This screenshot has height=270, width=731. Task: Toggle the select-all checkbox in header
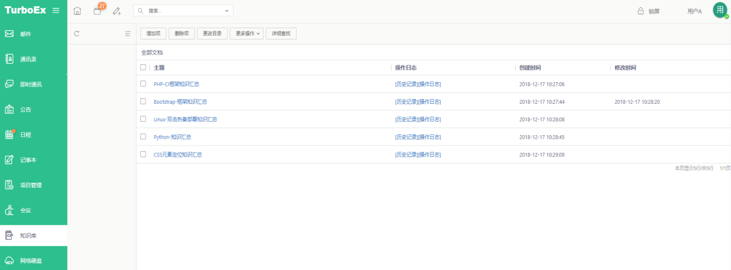(x=143, y=67)
